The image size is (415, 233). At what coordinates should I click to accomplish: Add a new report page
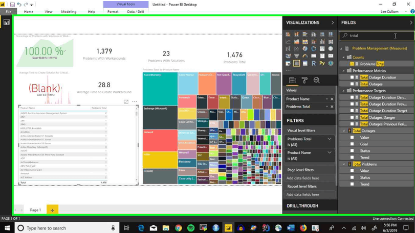[52, 210]
